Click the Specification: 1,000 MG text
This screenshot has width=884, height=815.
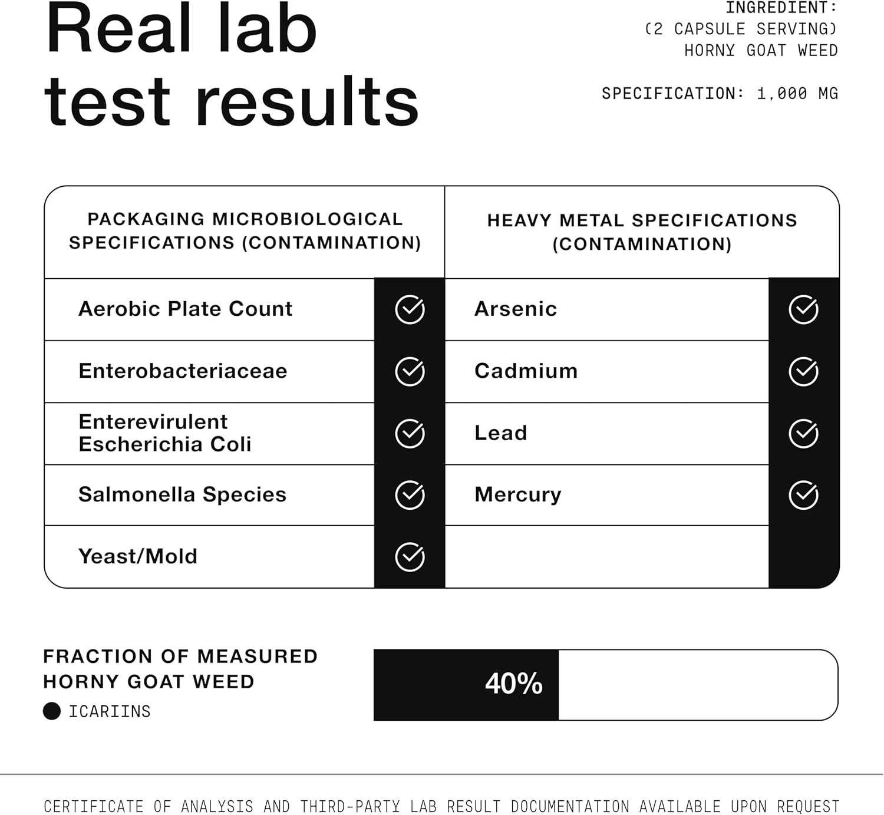click(719, 94)
